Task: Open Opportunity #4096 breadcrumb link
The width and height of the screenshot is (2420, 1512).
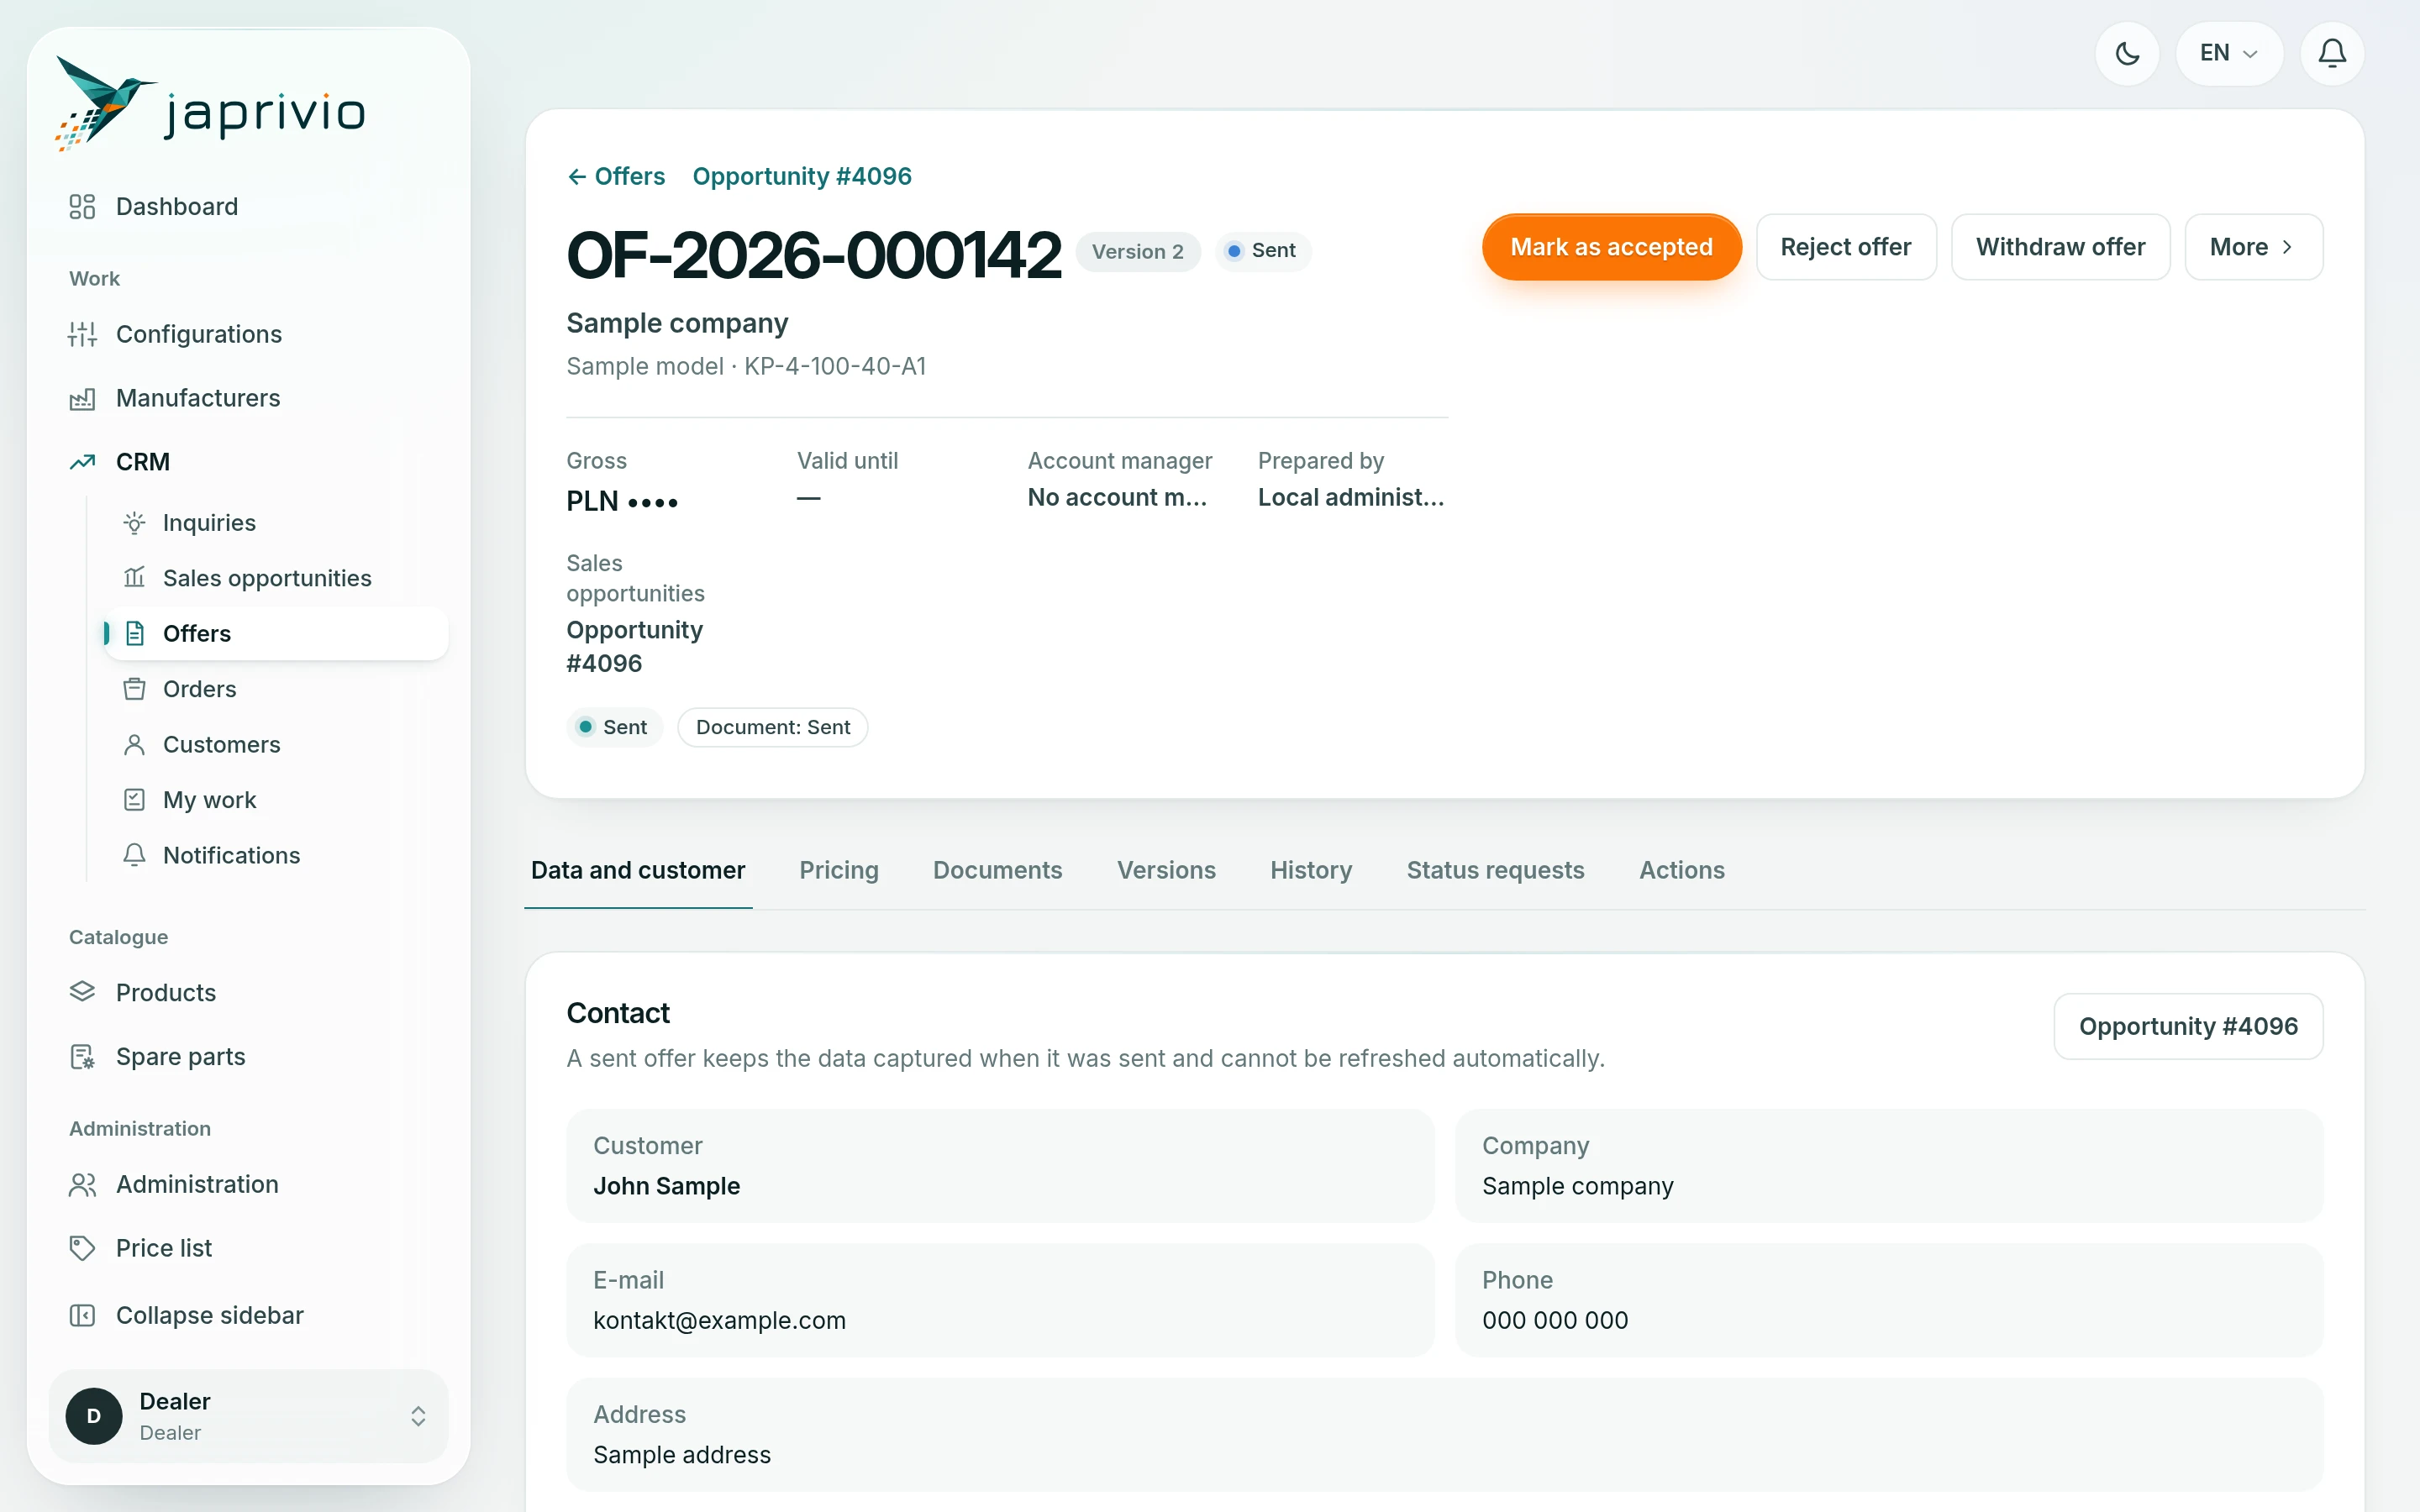Action: pos(802,176)
